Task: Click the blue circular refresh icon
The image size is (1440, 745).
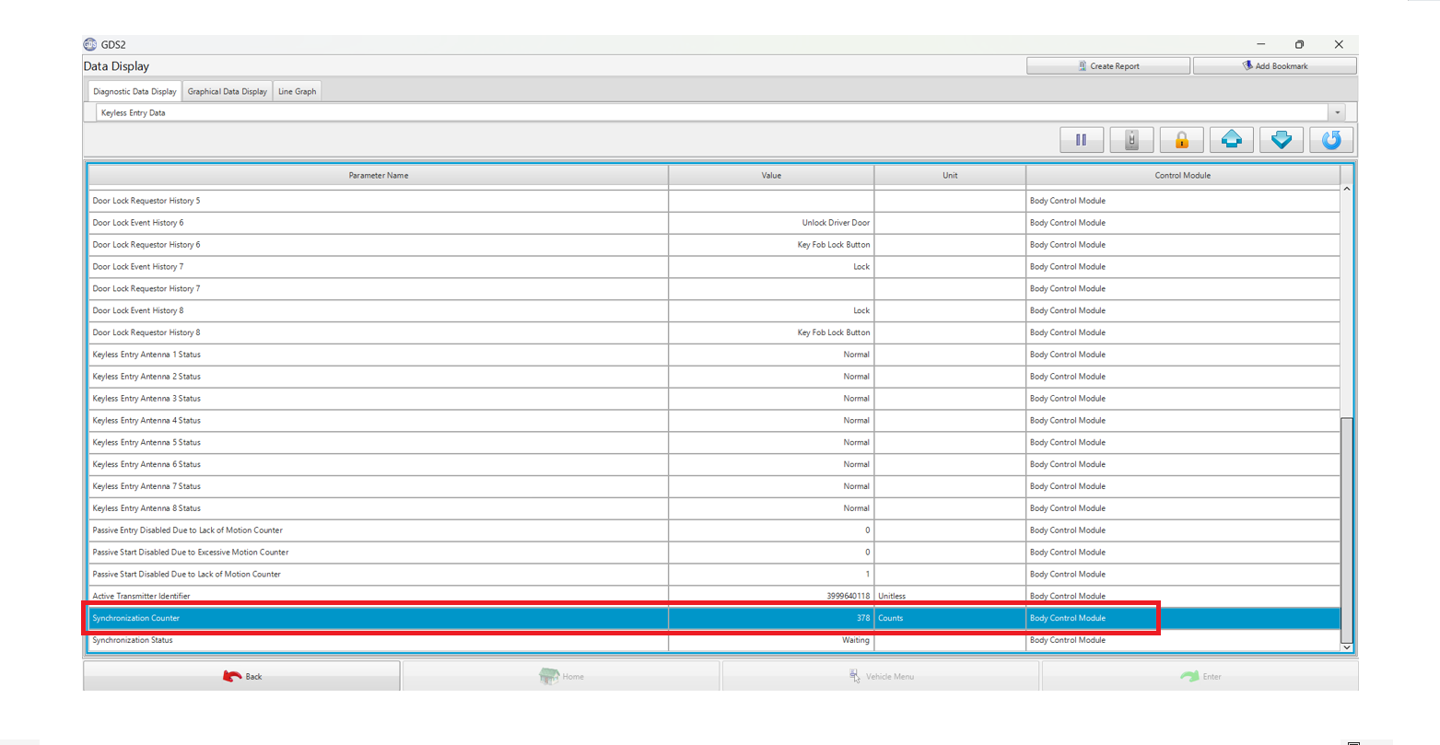Action: tap(1331, 140)
